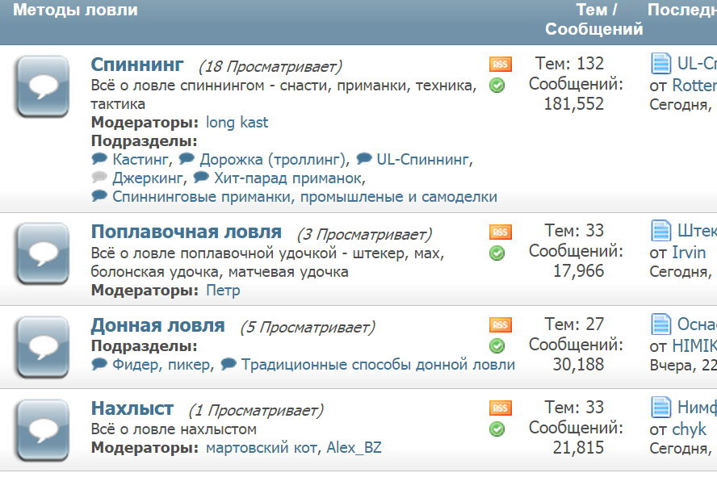Open the Кастинг subforum
This screenshot has width=717, height=477.
tap(141, 159)
